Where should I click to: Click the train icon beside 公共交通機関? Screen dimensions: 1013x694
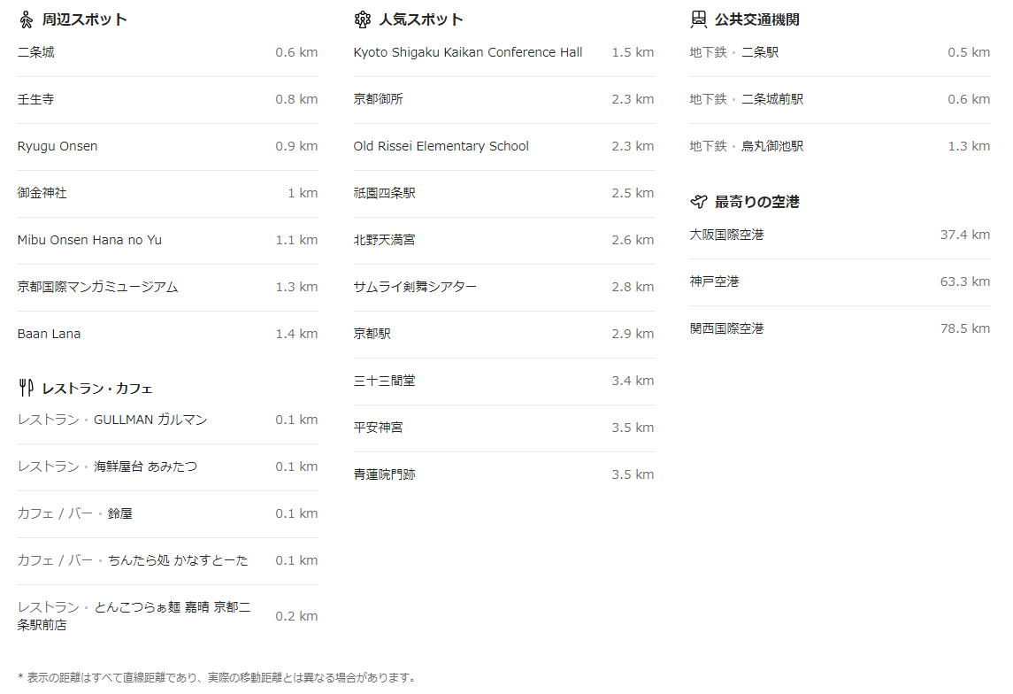pos(698,20)
